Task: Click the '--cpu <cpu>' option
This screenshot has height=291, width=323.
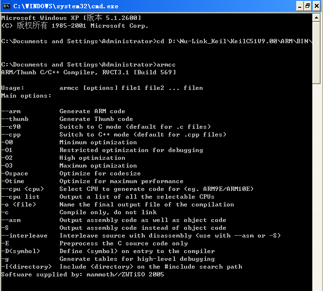Action: (22, 189)
